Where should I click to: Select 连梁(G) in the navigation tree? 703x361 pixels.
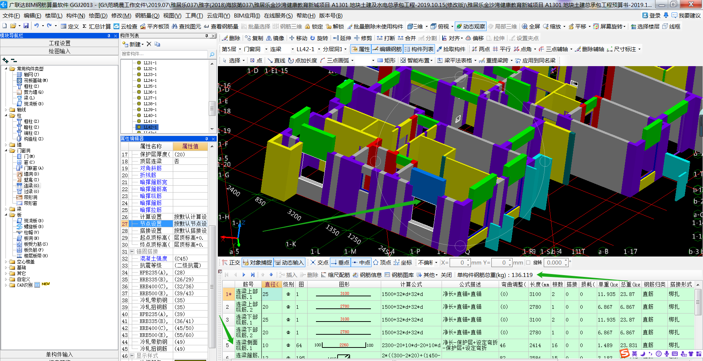coord(31,186)
